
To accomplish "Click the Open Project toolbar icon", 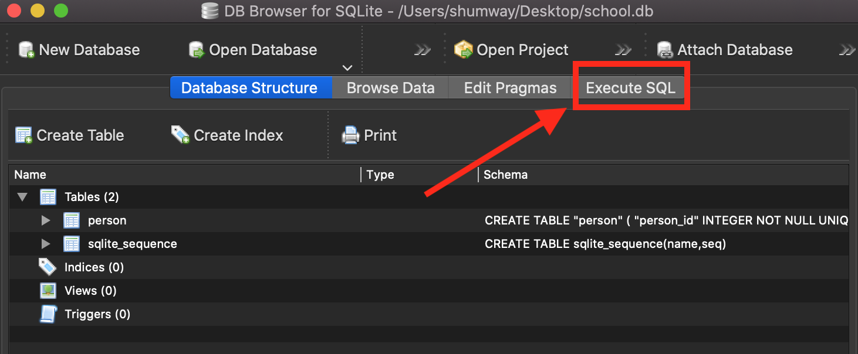I will click(464, 50).
